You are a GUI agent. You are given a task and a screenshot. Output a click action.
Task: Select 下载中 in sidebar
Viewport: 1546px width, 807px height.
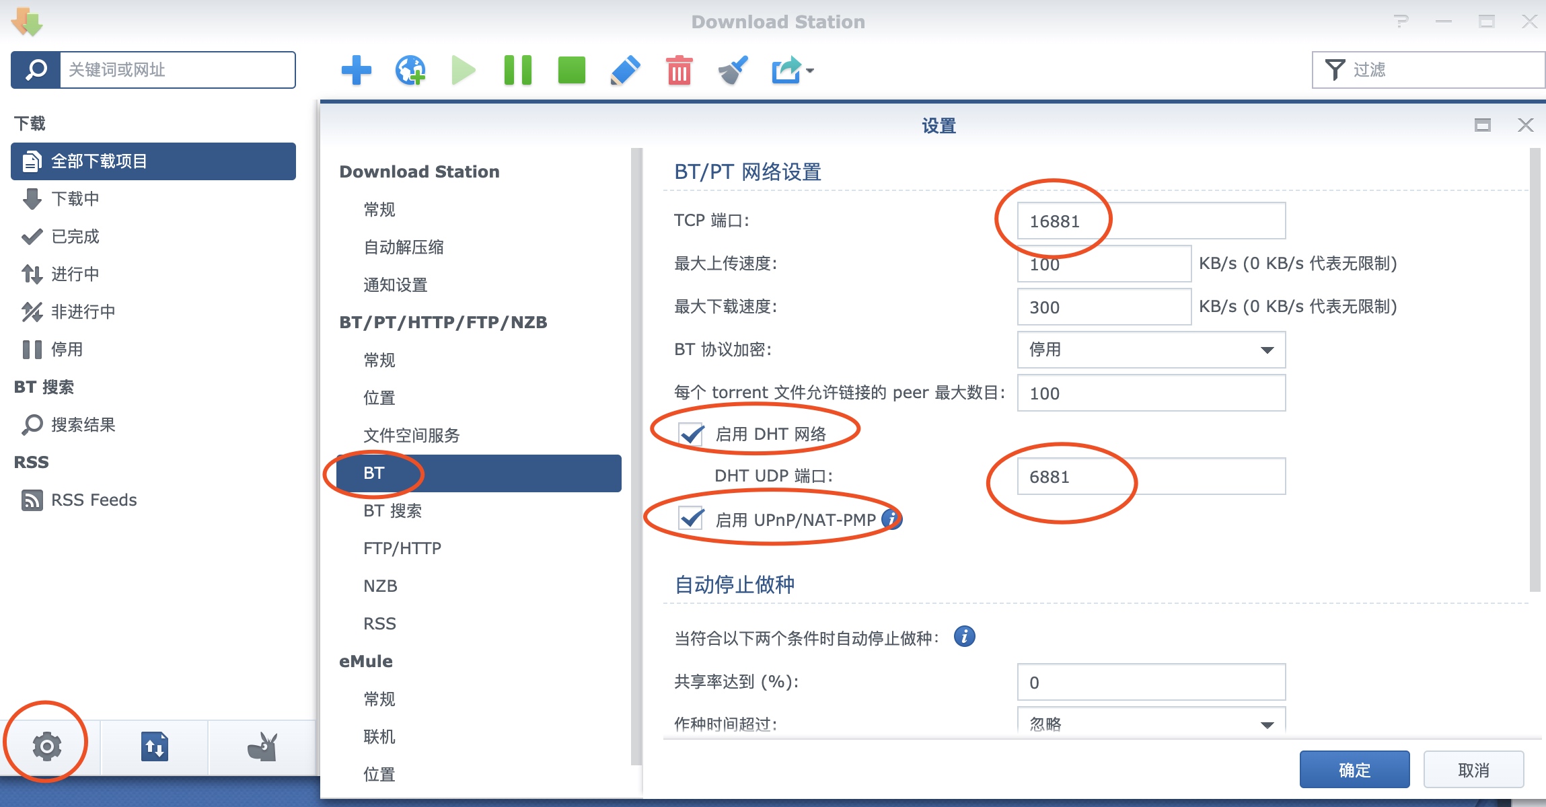pos(153,199)
